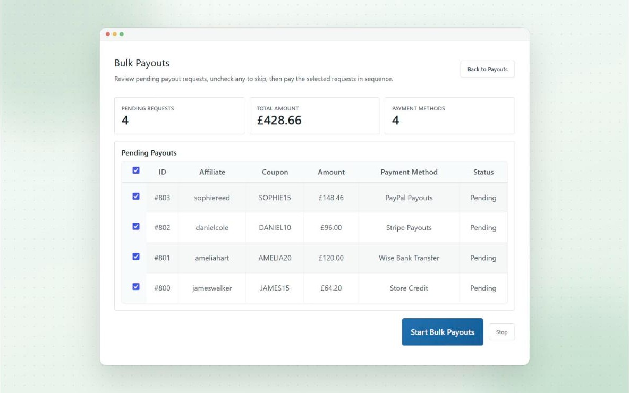629x393 pixels.
Task: Click affiliate name sophiereed
Action: (x=212, y=198)
